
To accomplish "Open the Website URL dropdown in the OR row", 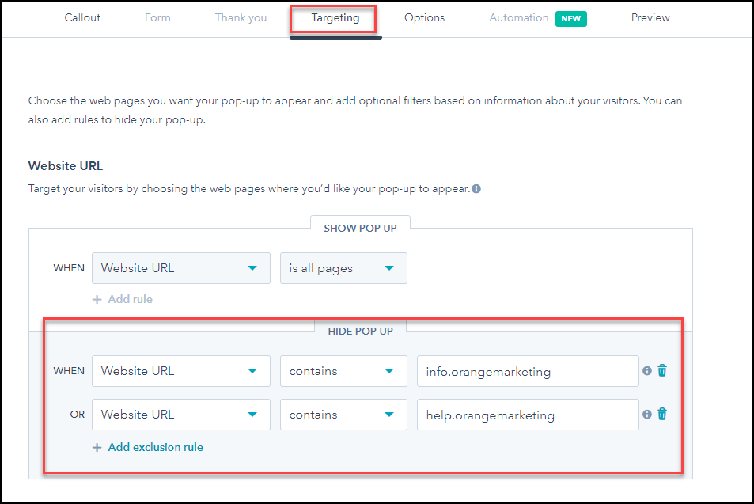I will click(x=180, y=414).
